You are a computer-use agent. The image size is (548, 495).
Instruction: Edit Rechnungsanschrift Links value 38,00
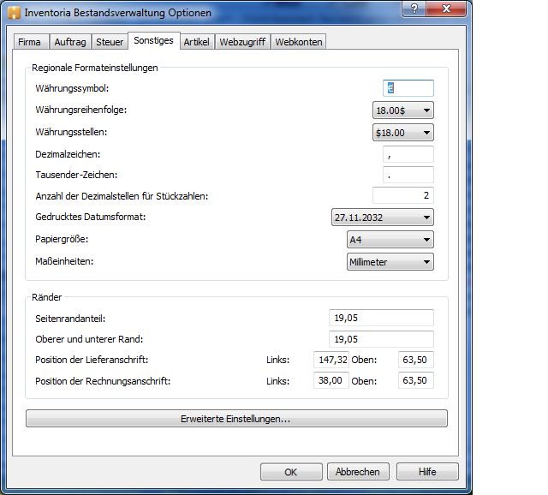(331, 380)
